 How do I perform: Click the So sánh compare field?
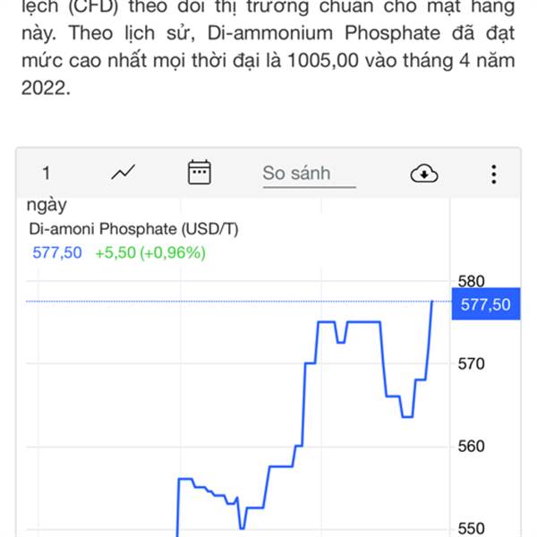click(310, 175)
